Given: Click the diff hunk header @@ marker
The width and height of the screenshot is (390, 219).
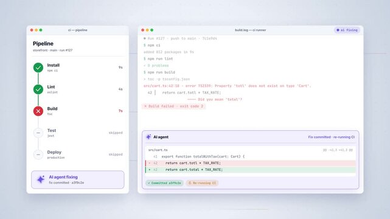Looking at the screenshot, I should tap(338, 150).
